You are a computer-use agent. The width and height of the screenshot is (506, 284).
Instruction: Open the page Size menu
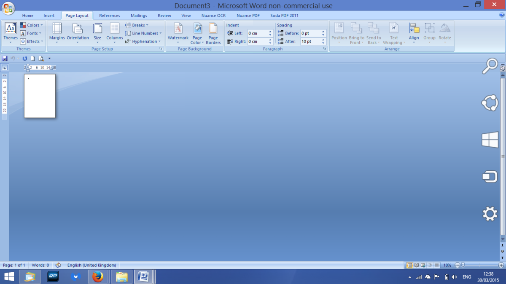(x=97, y=33)
